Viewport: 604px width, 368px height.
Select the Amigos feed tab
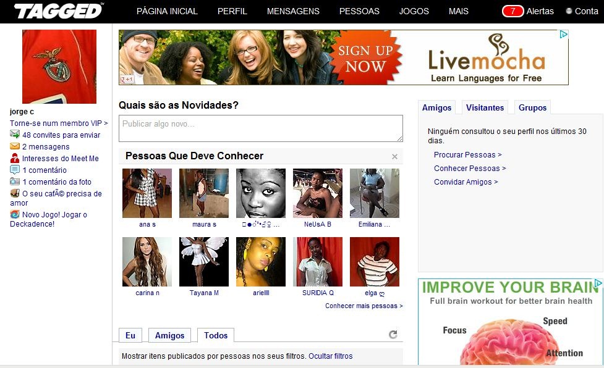[169, 335]
